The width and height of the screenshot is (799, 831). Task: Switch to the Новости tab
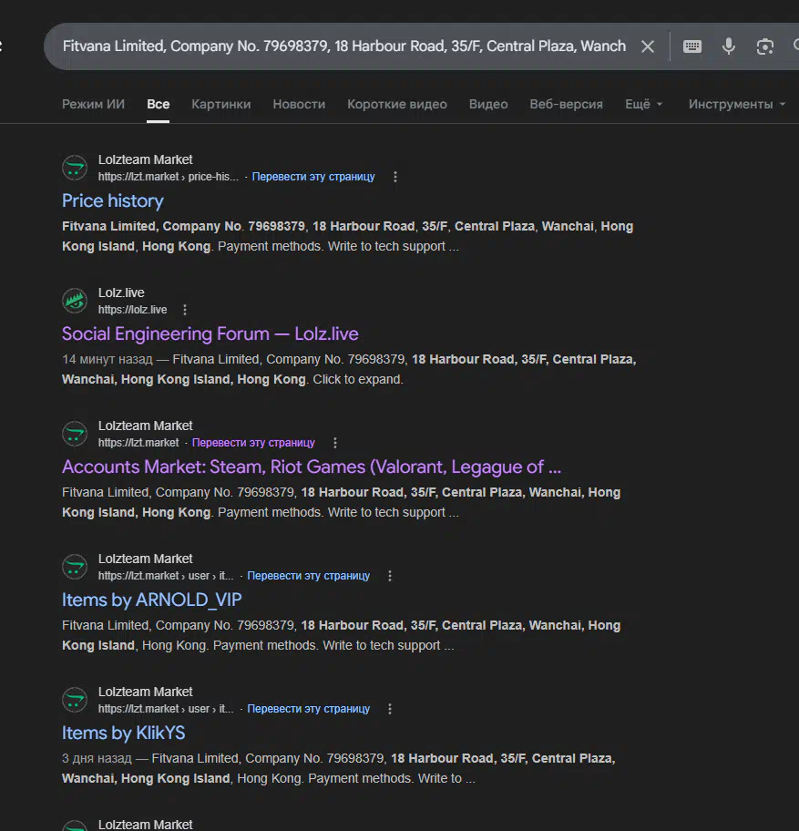tap(299, 104)
